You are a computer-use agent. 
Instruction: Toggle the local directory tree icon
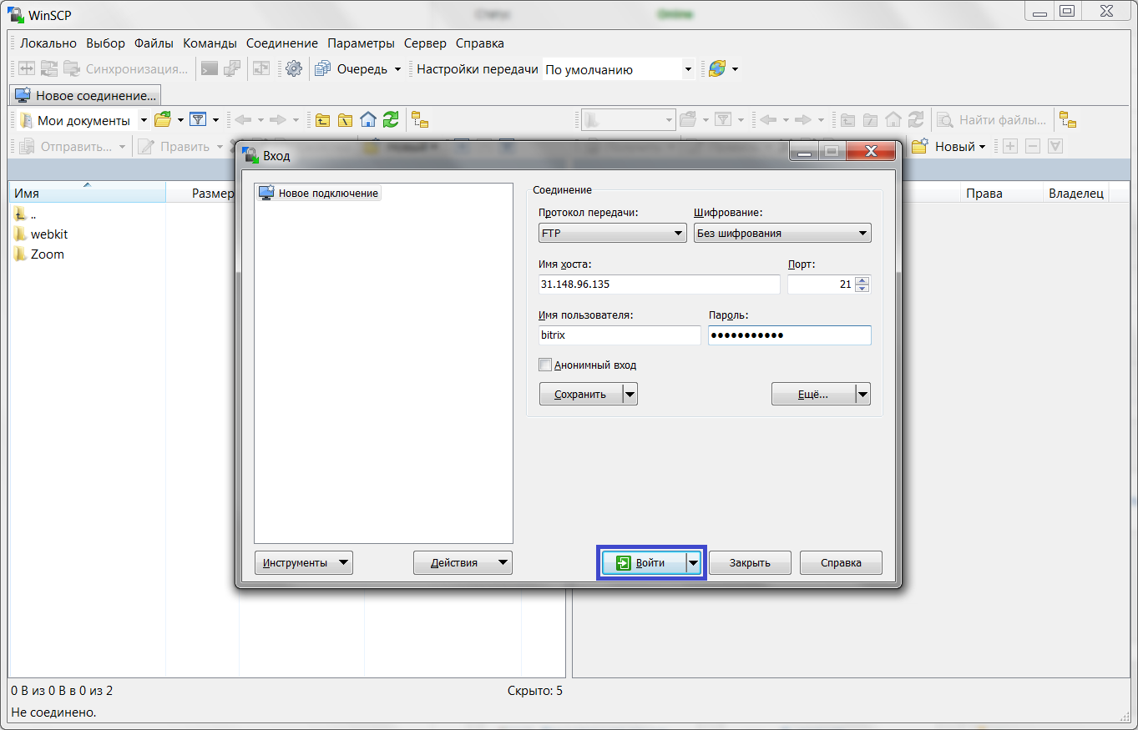(420, 120)
